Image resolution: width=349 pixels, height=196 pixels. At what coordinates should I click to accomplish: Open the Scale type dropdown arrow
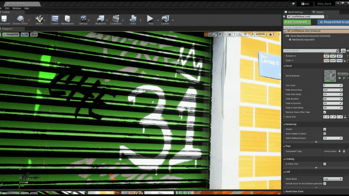292,61
